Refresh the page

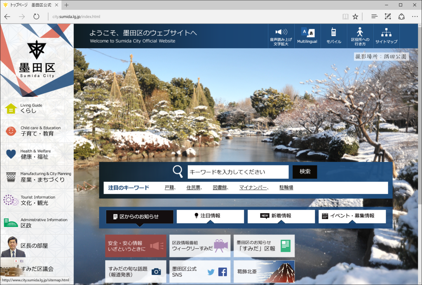(36, 16)
